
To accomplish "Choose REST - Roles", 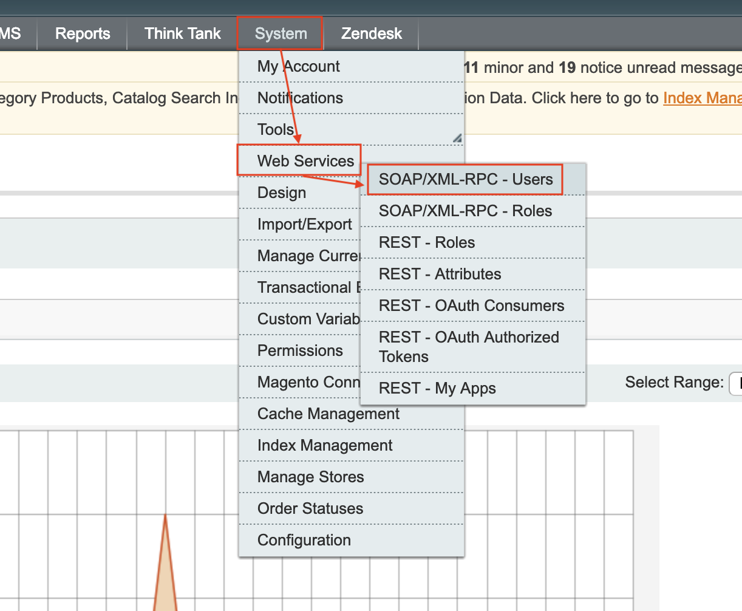I will (x=473, y=242).
